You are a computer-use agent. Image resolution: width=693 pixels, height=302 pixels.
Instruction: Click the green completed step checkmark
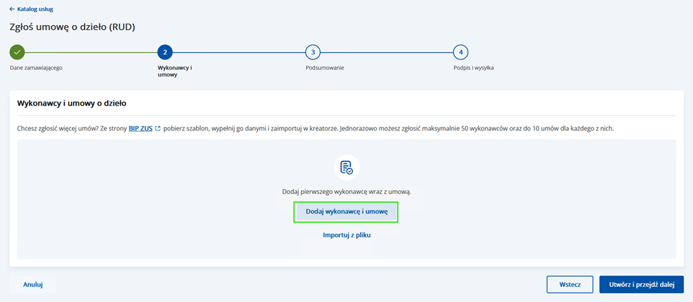17,52
